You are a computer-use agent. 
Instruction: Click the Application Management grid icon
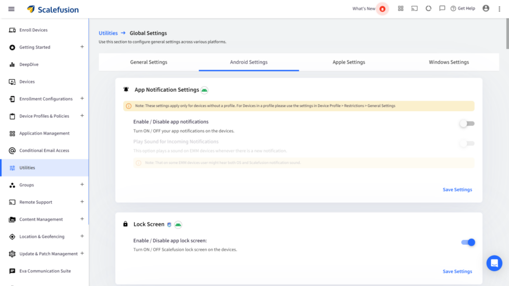click(x=12, y=133)
